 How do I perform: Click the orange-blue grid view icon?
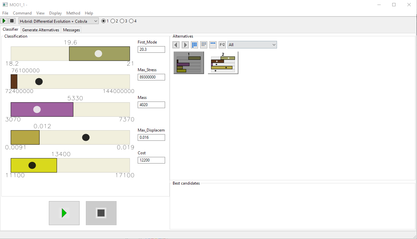204,45
